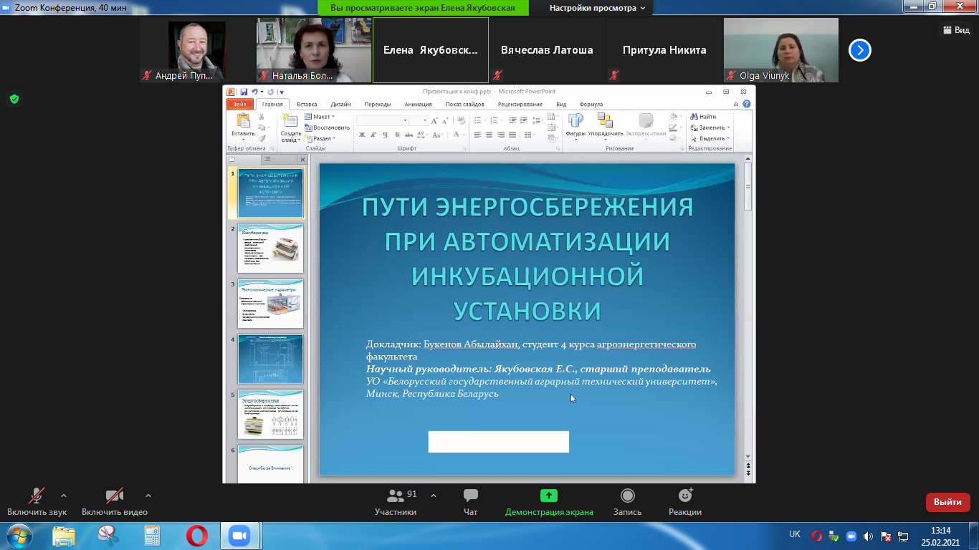
Task: Leave meeting with red Выйти button
Action: pos(947,502)
